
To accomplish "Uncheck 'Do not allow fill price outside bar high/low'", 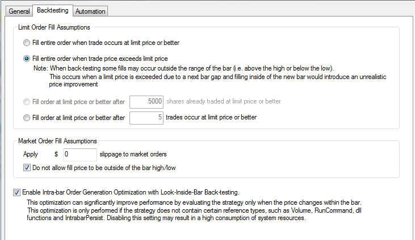I will (27, 168).
